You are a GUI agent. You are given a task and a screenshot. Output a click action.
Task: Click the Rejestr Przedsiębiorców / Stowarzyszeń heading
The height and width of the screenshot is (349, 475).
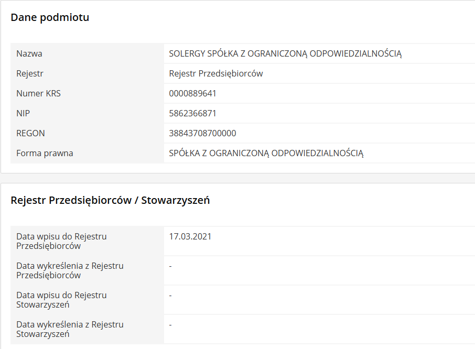tap(110, 200)
